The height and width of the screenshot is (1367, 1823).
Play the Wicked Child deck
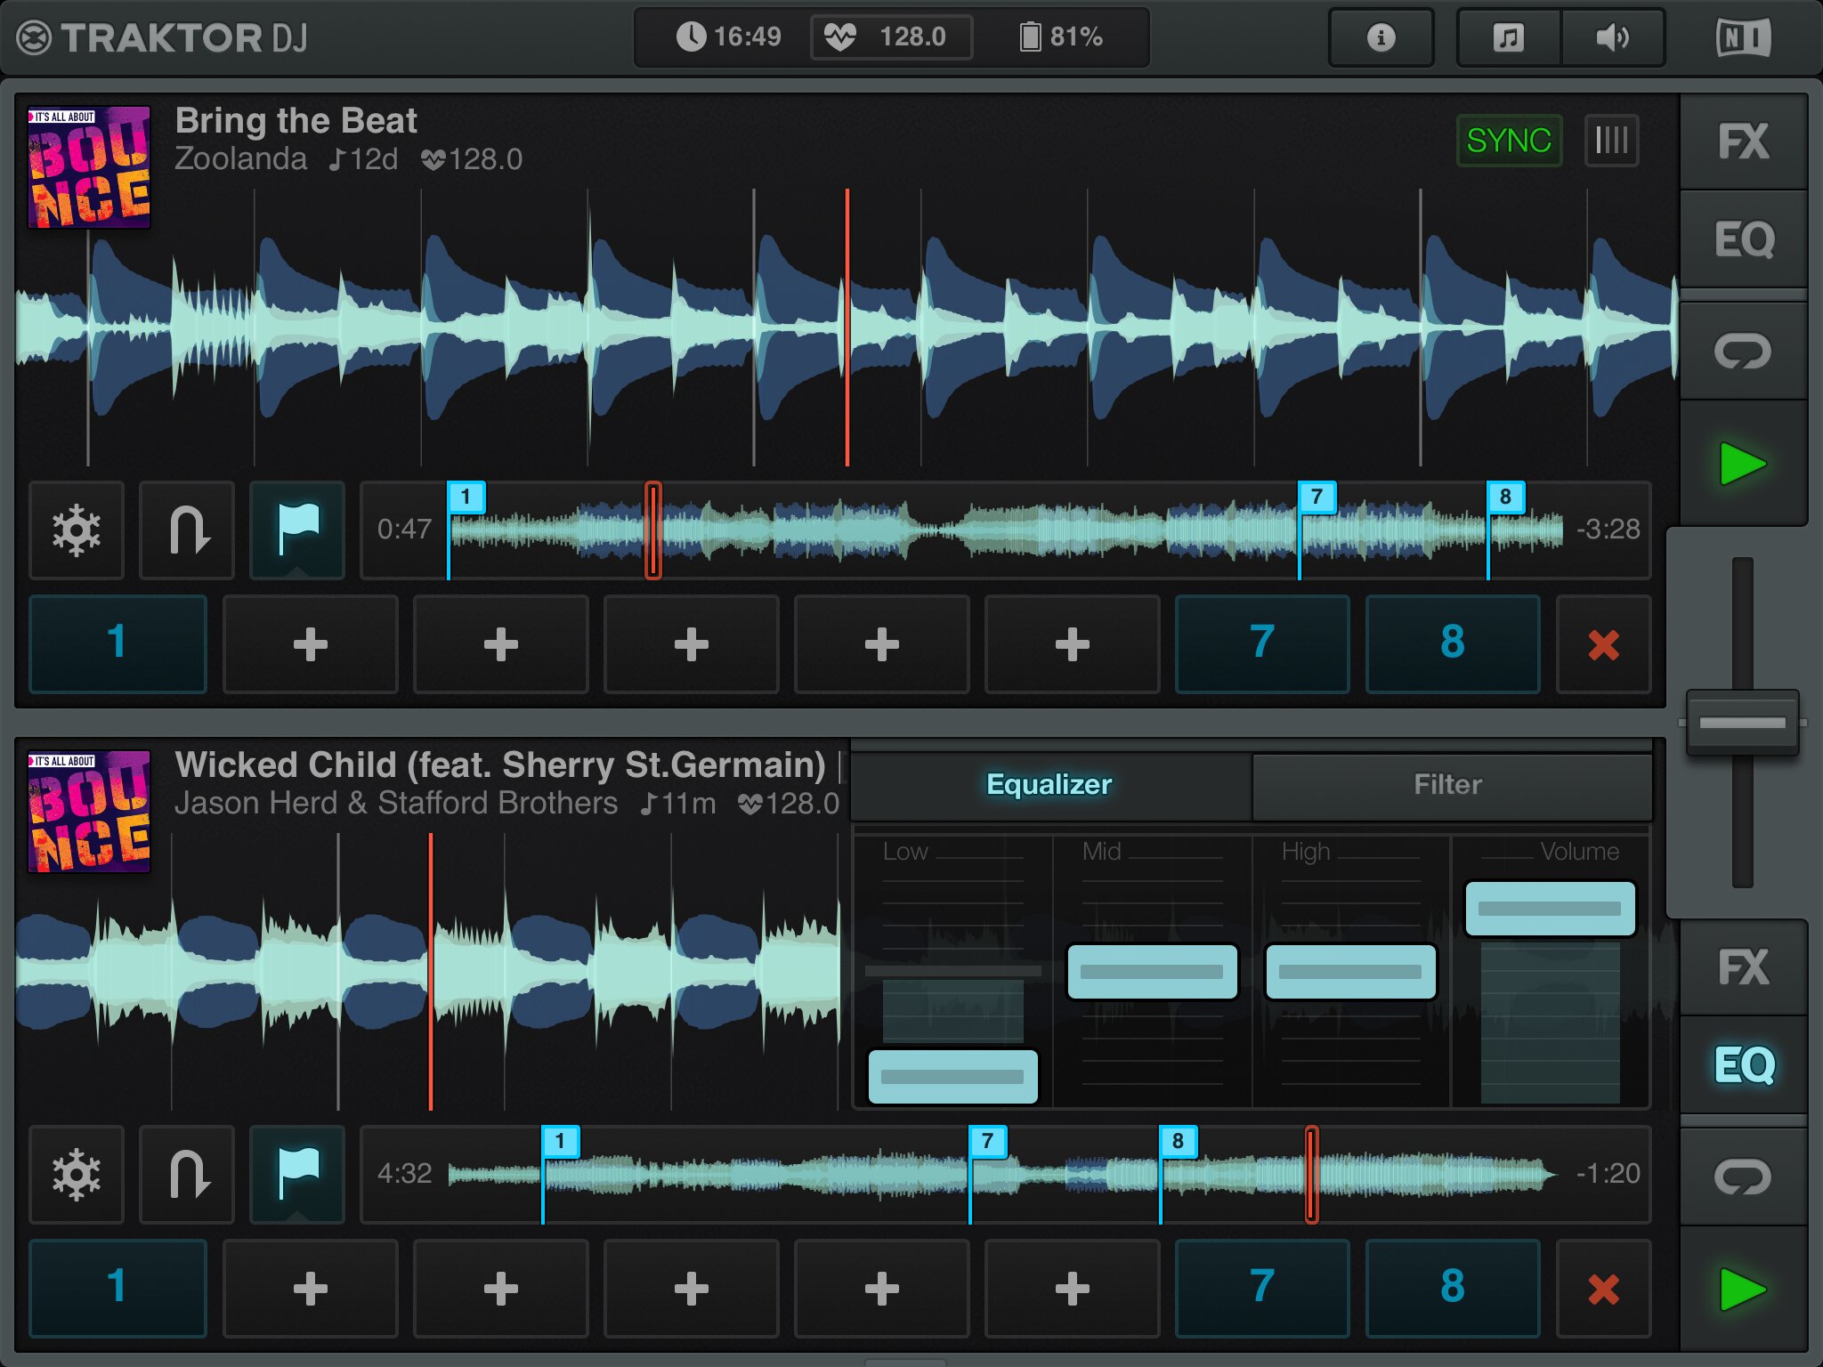click(1743, 1290)
